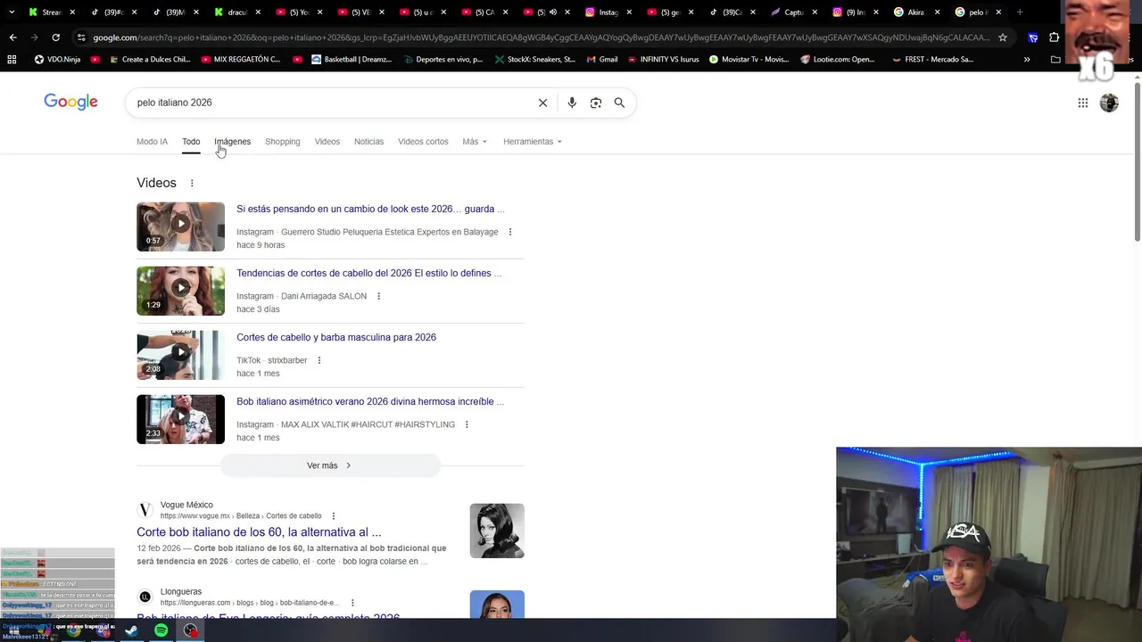Open three-dot menu for Llongueras result
Viewport: 1142px width, 642px height.
(352, 603)
